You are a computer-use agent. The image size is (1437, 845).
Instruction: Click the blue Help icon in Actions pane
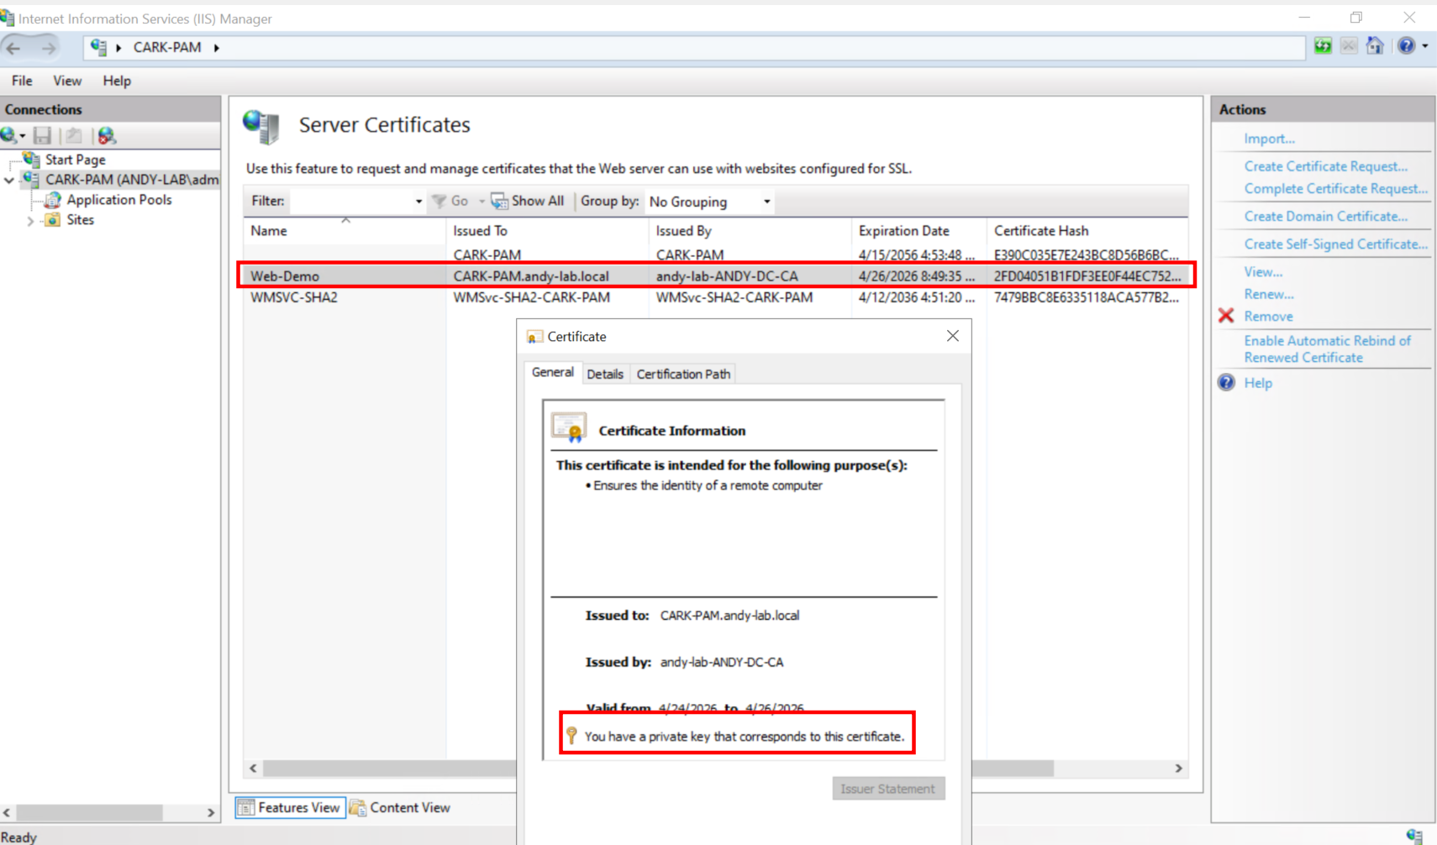pyautogui.click(x=1227, y=383)
